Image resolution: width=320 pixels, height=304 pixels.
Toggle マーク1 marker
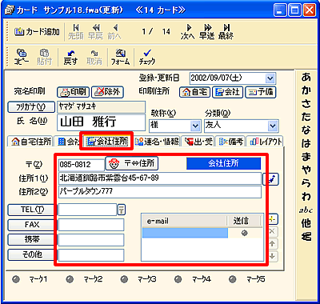(x=17, y=279)
